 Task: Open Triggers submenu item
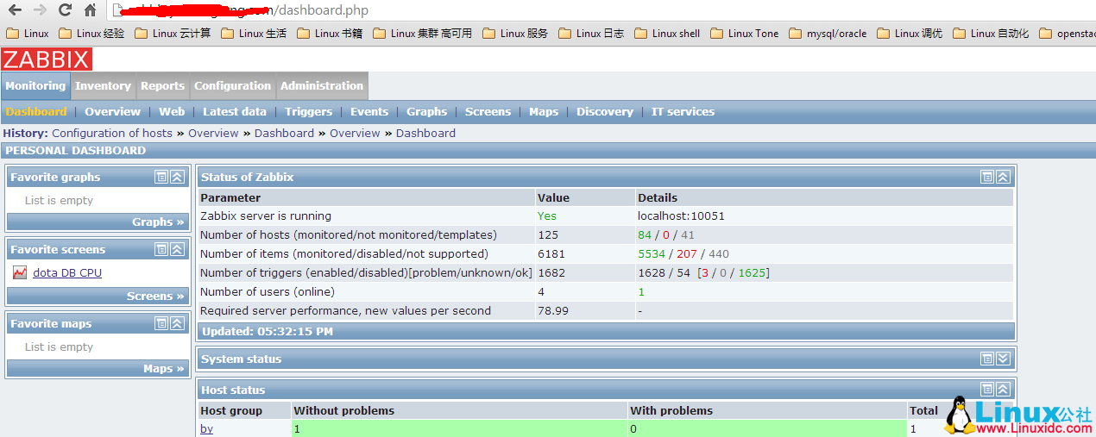(308, 111)
